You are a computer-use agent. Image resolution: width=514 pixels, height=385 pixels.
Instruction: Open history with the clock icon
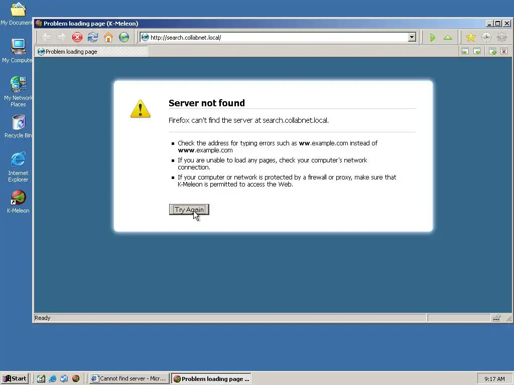coord(486,37)
